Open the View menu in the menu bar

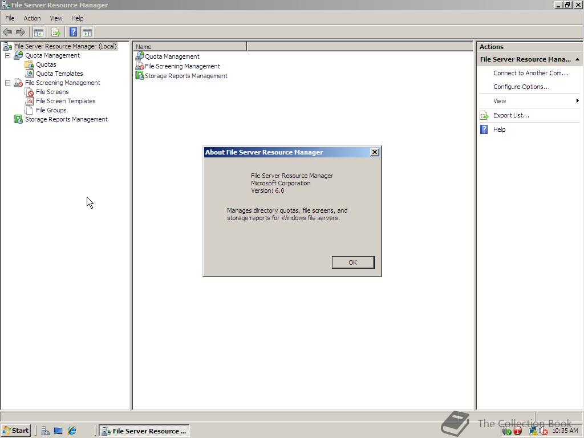[x=56, y=18]
